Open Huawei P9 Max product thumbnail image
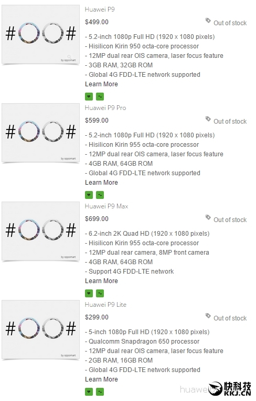This screenshot has width=256, height=401. point(40,231)
